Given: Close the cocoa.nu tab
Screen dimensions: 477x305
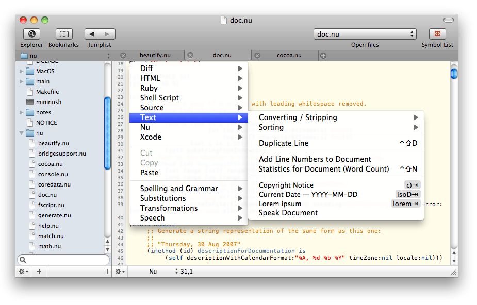Looking at the screenshot, I should tap(257, 56).
